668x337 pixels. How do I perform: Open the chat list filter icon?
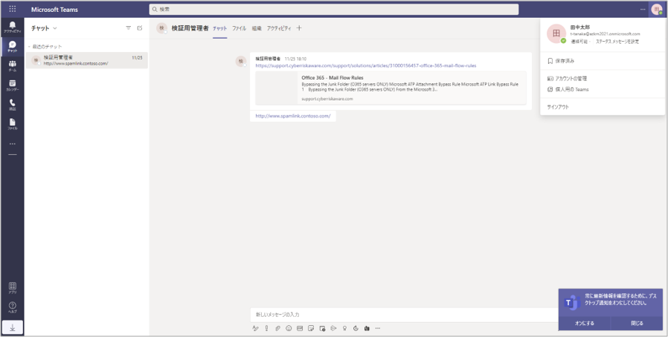(128, 28)
